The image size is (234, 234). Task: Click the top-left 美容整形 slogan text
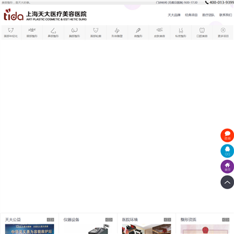(x=16, y=3)
